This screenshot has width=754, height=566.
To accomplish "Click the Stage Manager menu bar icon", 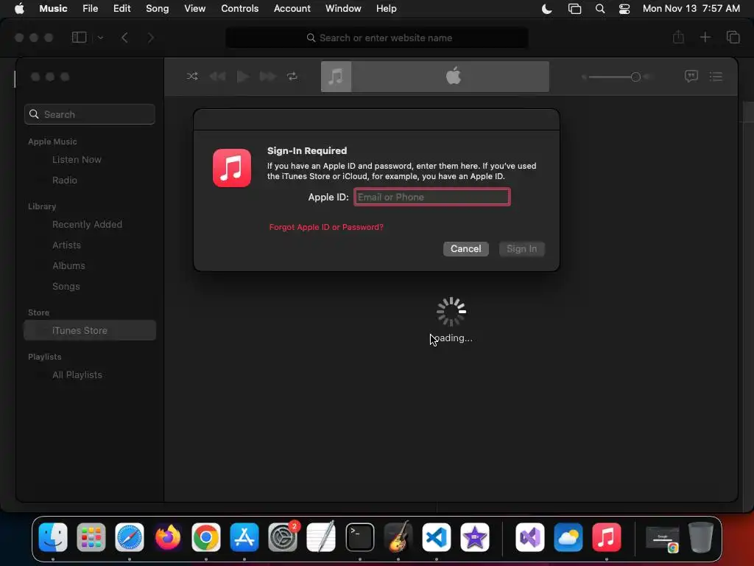I will point(574,9).
